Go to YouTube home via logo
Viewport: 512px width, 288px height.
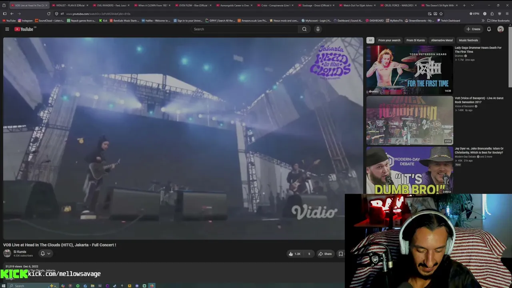[24, 29]
